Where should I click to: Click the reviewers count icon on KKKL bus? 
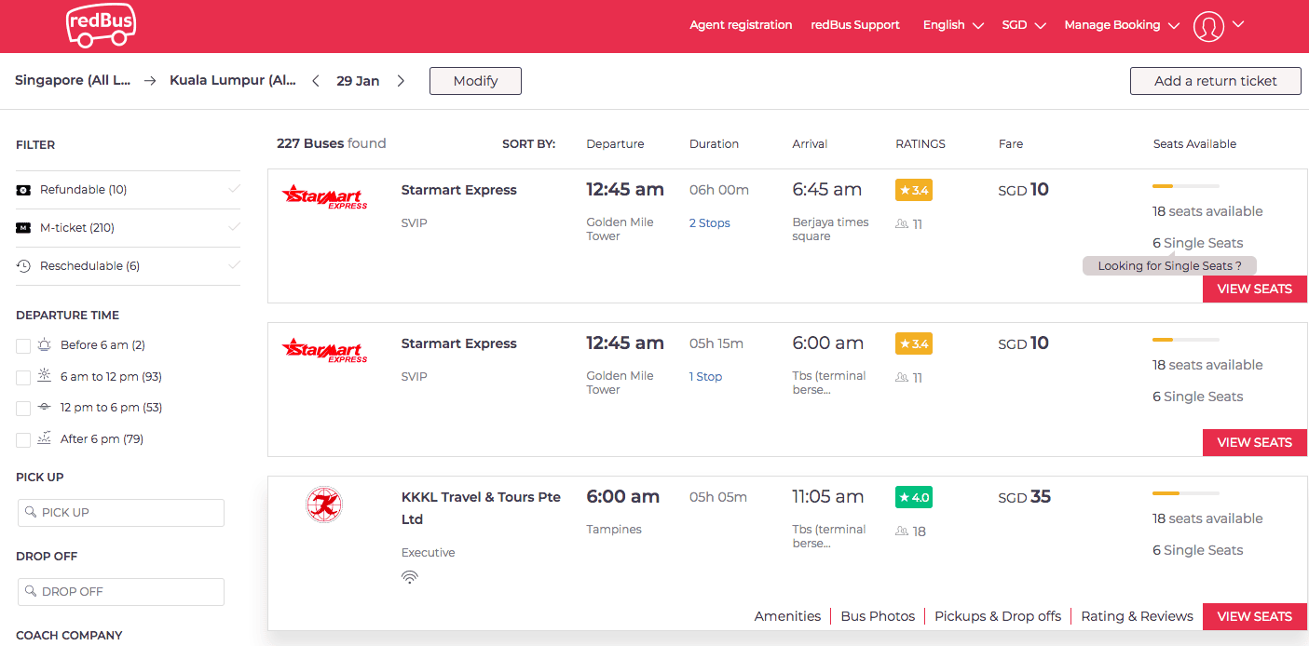[x=902, y=532]
